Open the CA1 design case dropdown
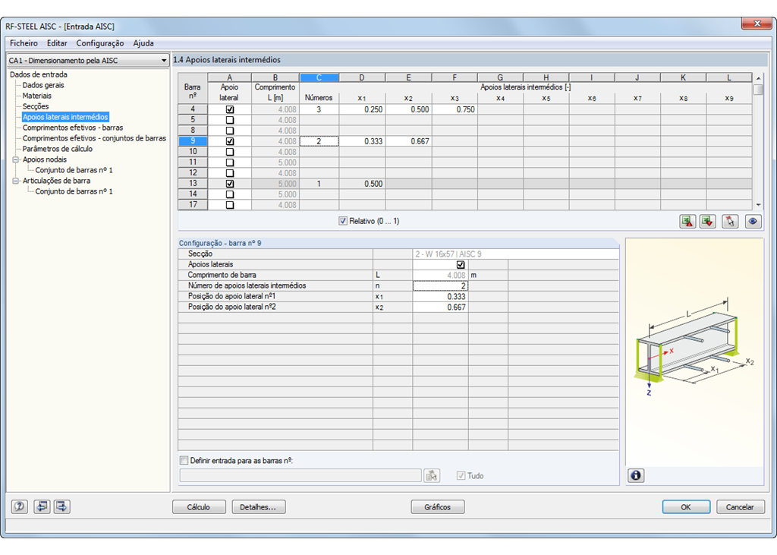The image size is (777, 555). point(88,61)
